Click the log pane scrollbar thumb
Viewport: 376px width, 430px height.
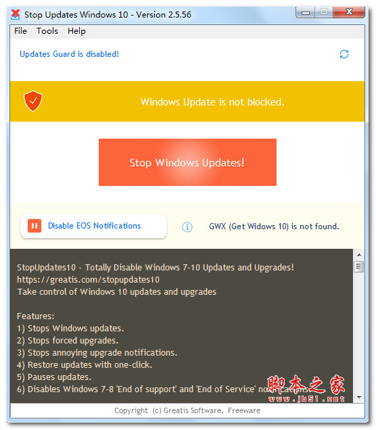[359, 266]
